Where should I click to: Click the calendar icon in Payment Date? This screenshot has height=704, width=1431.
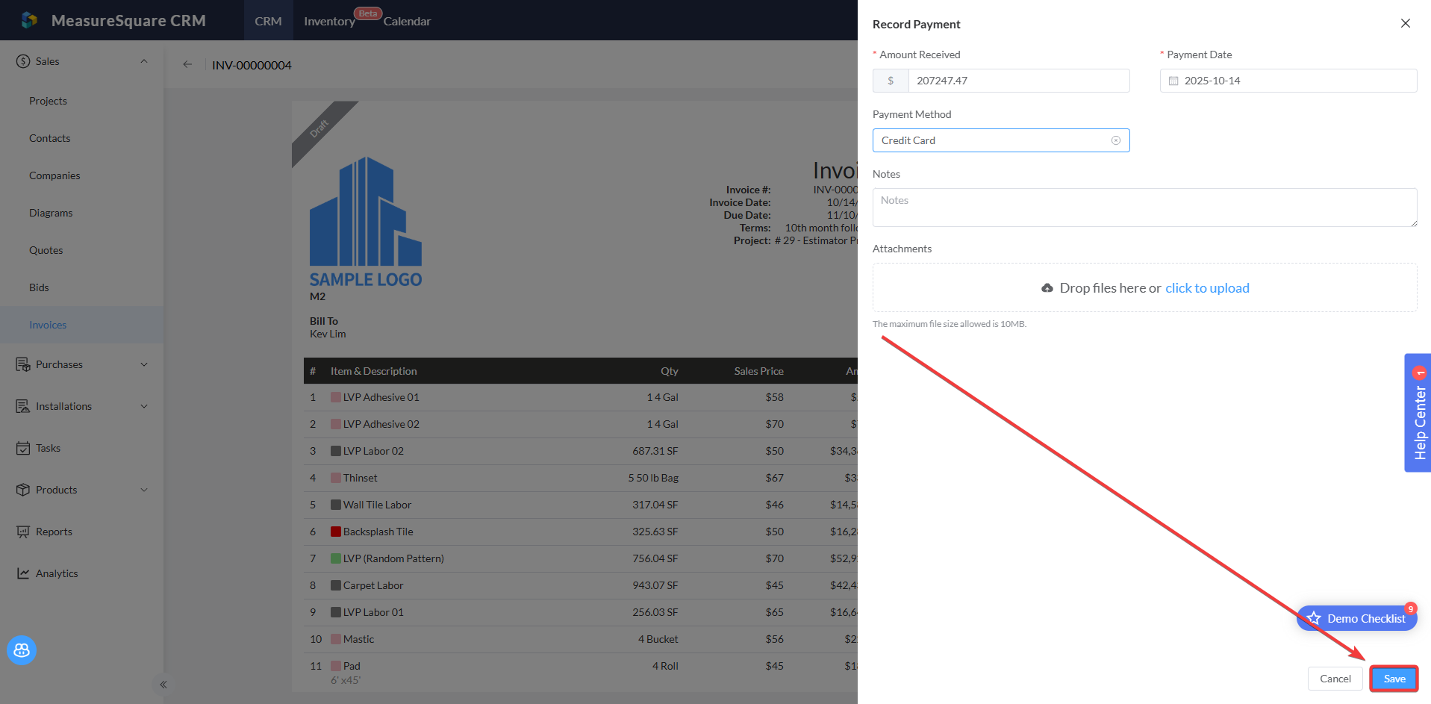(x=1173, y=81)
